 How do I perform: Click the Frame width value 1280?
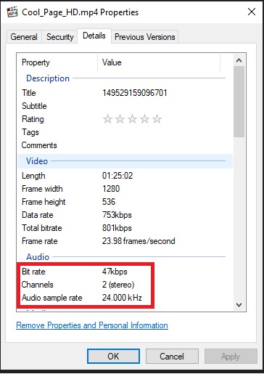point(111,189)
